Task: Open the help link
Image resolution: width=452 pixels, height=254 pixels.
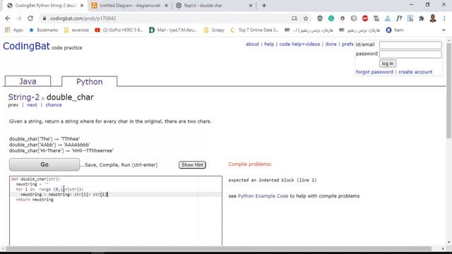Action: click(x=269, y=44)
